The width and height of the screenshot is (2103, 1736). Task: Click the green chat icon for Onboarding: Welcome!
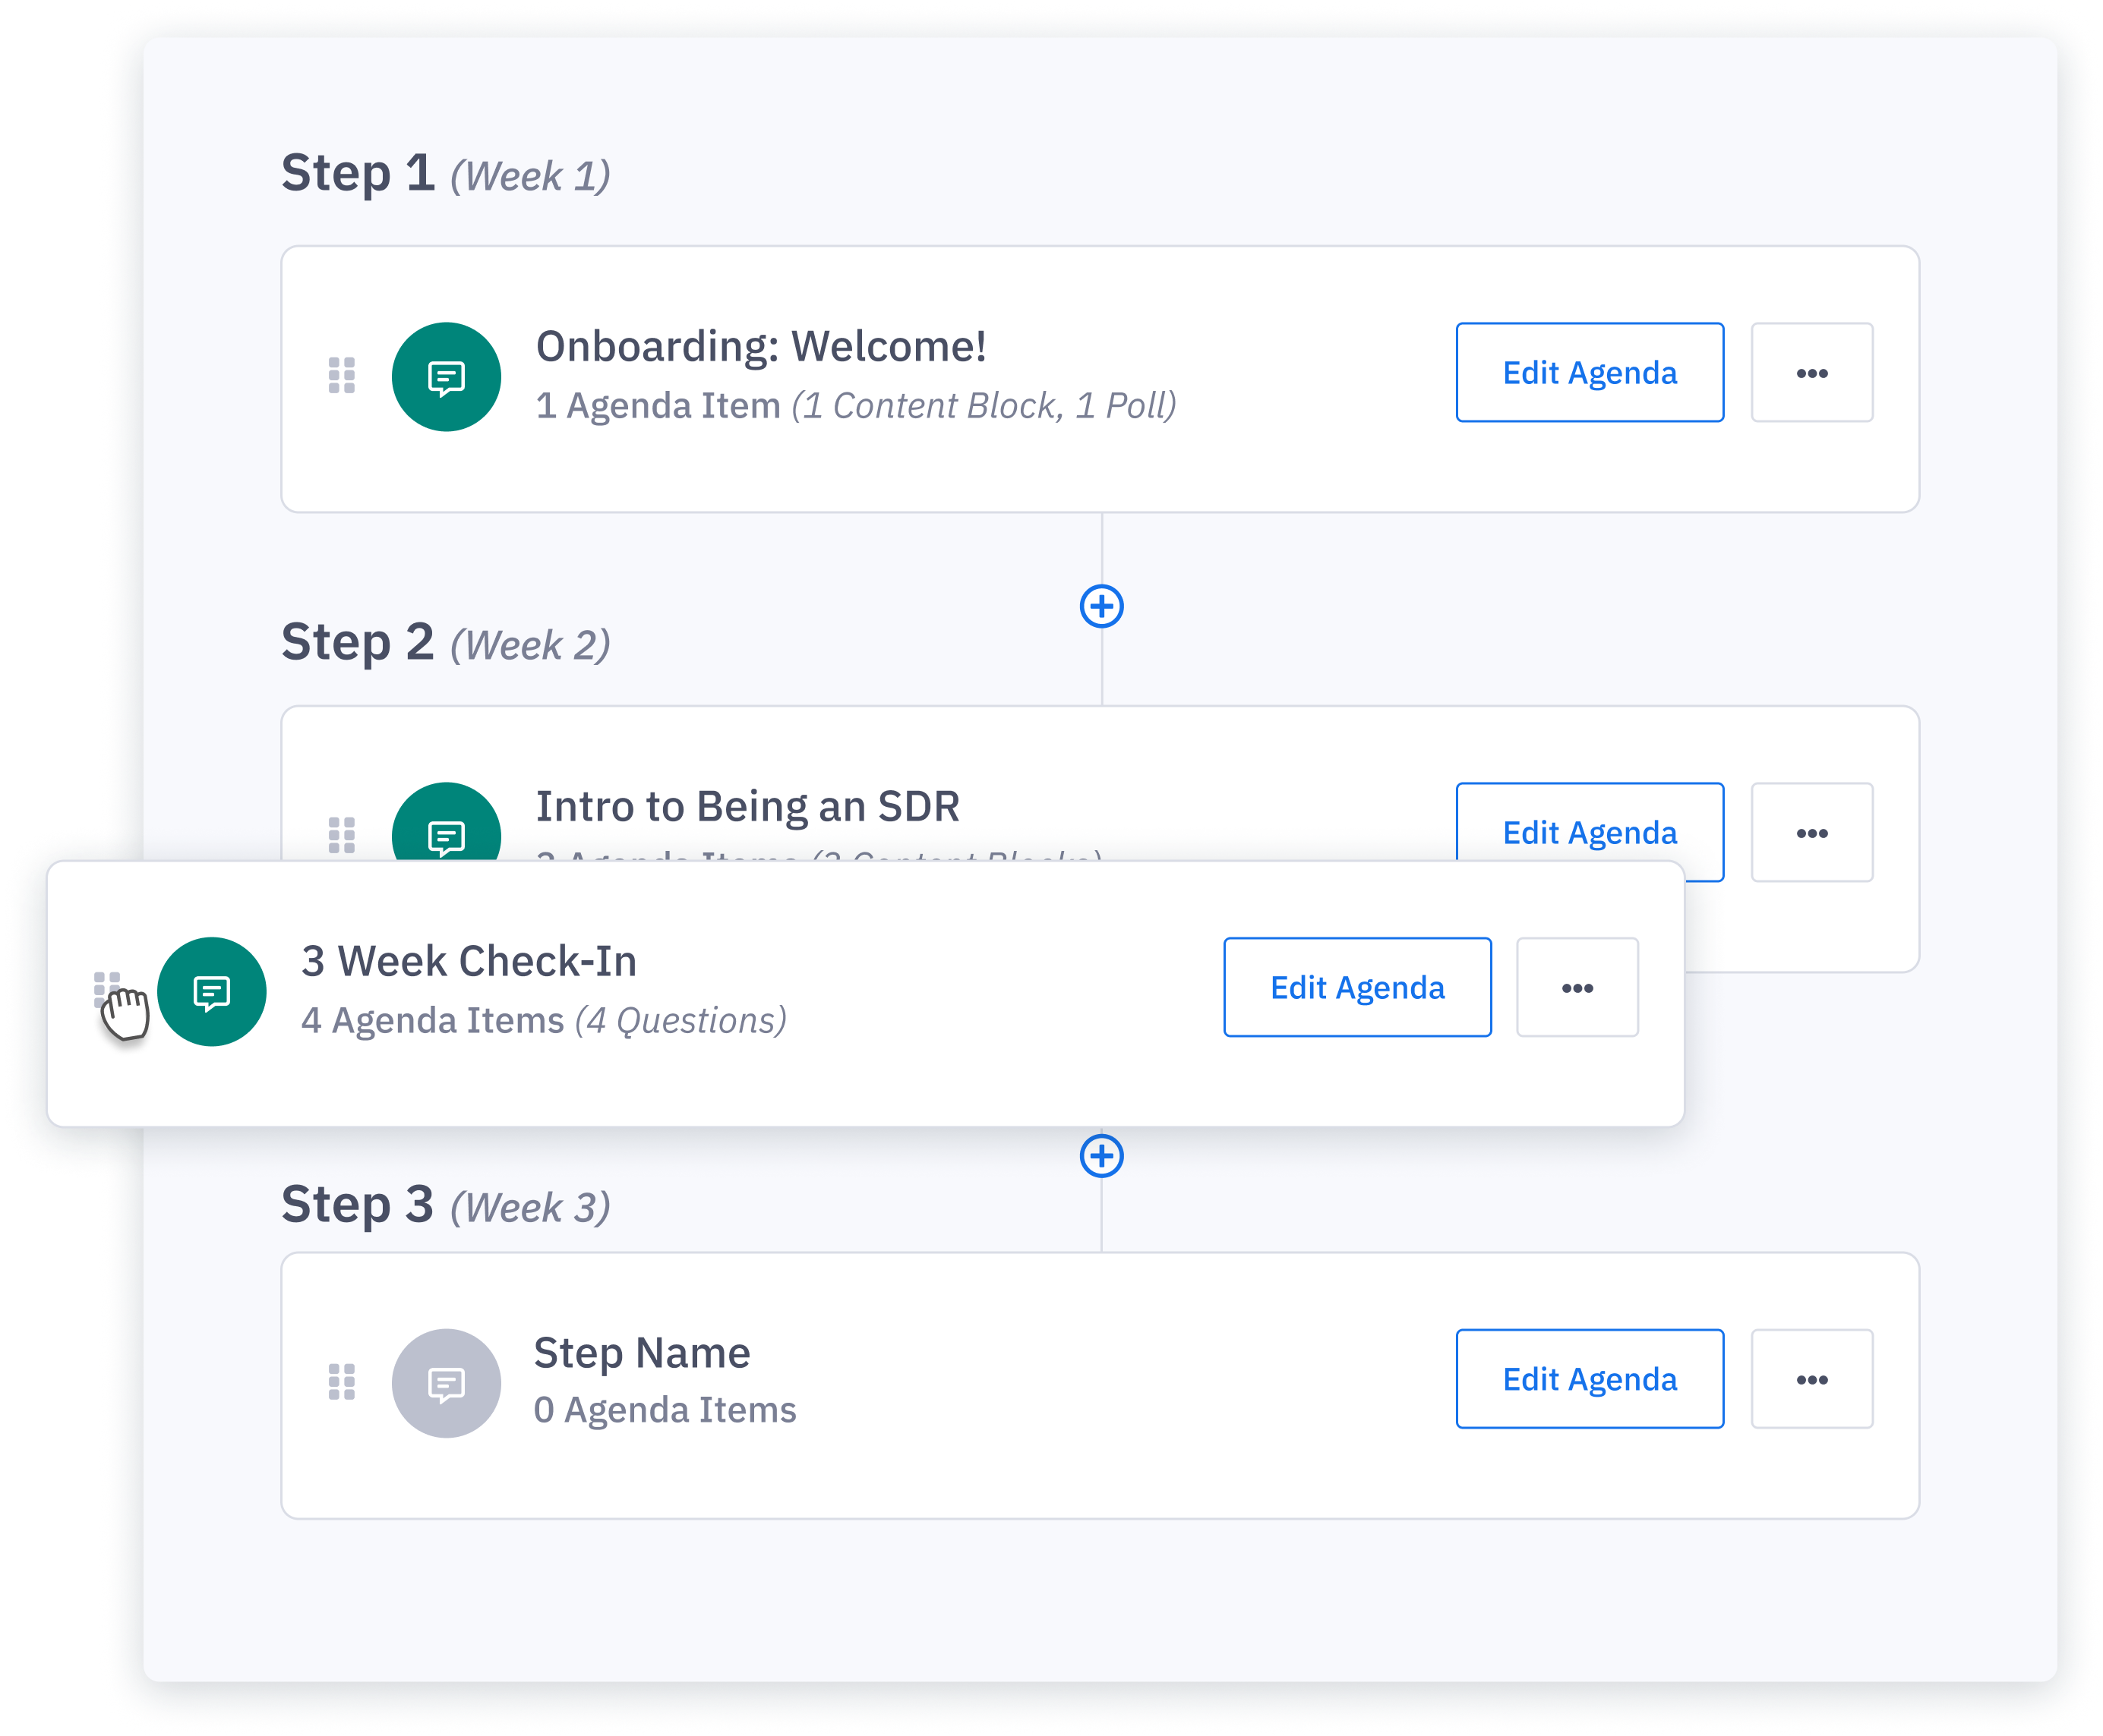point(447,377)
